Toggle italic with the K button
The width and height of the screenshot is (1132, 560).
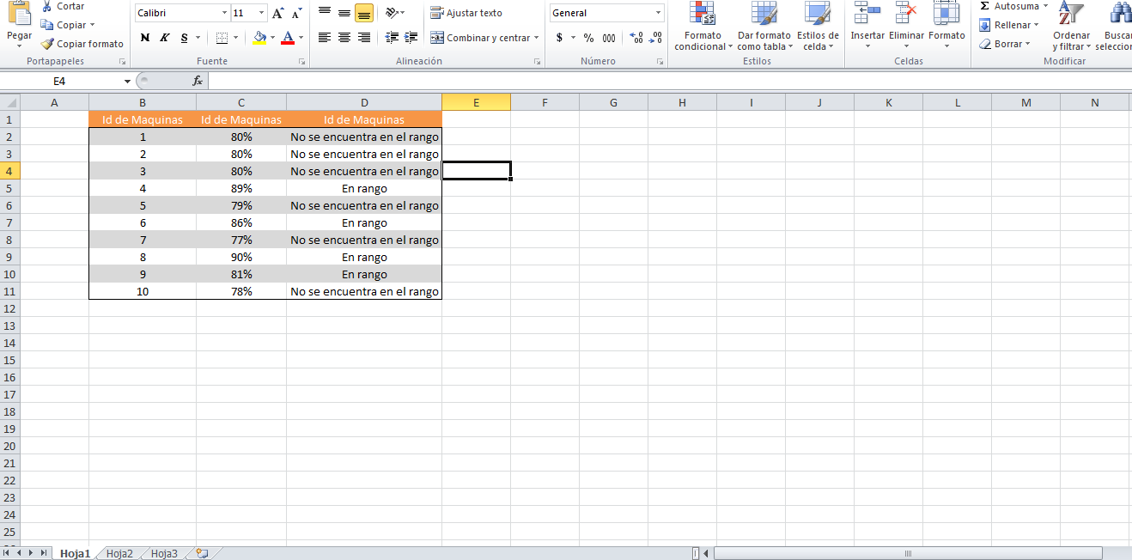click(163, 39)
